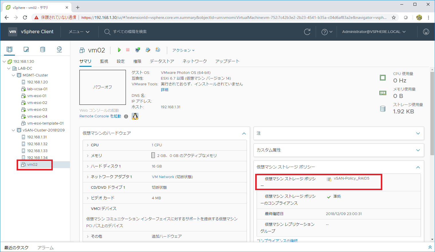Viewport: 435px width, 252px height.
Task: Open the Storage inventory view icon
Action: (x=43, y=50)
